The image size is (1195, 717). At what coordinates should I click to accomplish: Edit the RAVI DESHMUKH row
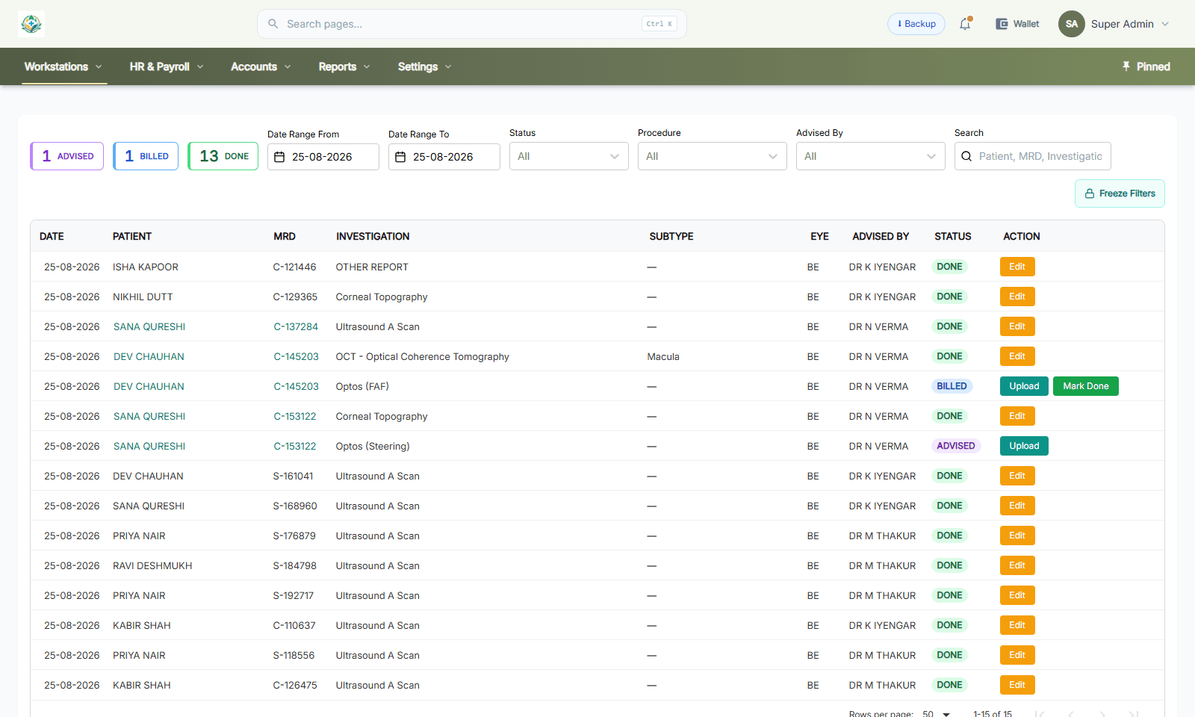pos(1017,565)
